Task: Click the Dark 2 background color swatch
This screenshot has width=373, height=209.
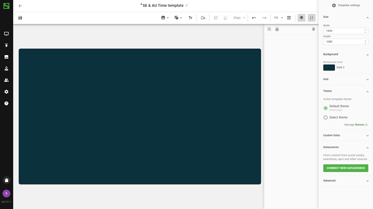Action: point(329,67)
